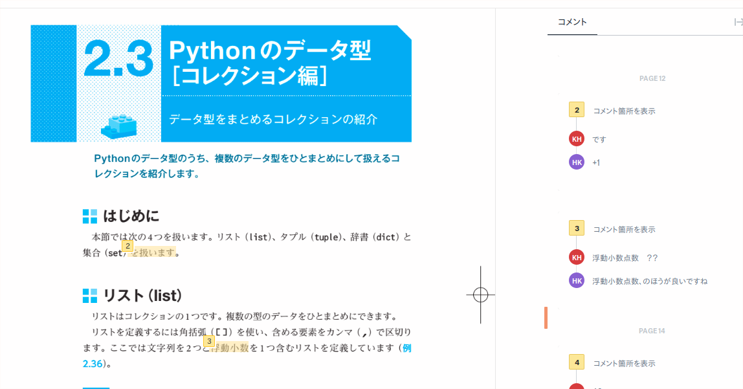743x389 pixels.
Task: Click the PAGE12 section label
Action: pos(652,79)
